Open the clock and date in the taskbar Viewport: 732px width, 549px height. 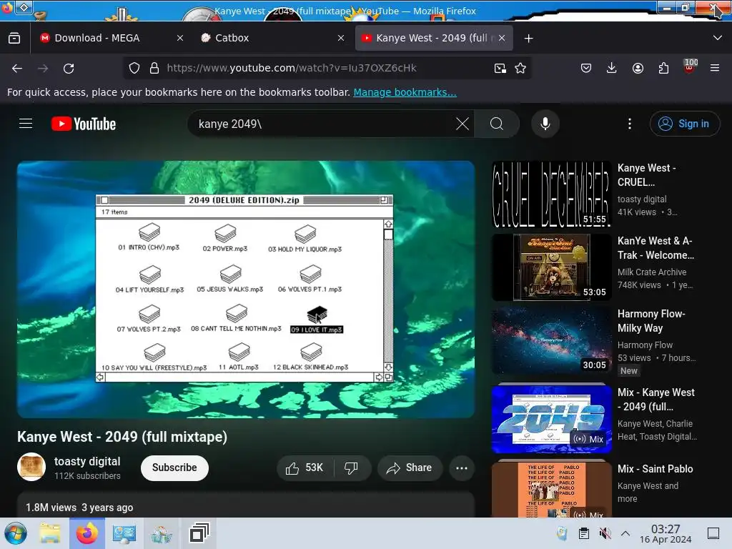click(666, 533)
